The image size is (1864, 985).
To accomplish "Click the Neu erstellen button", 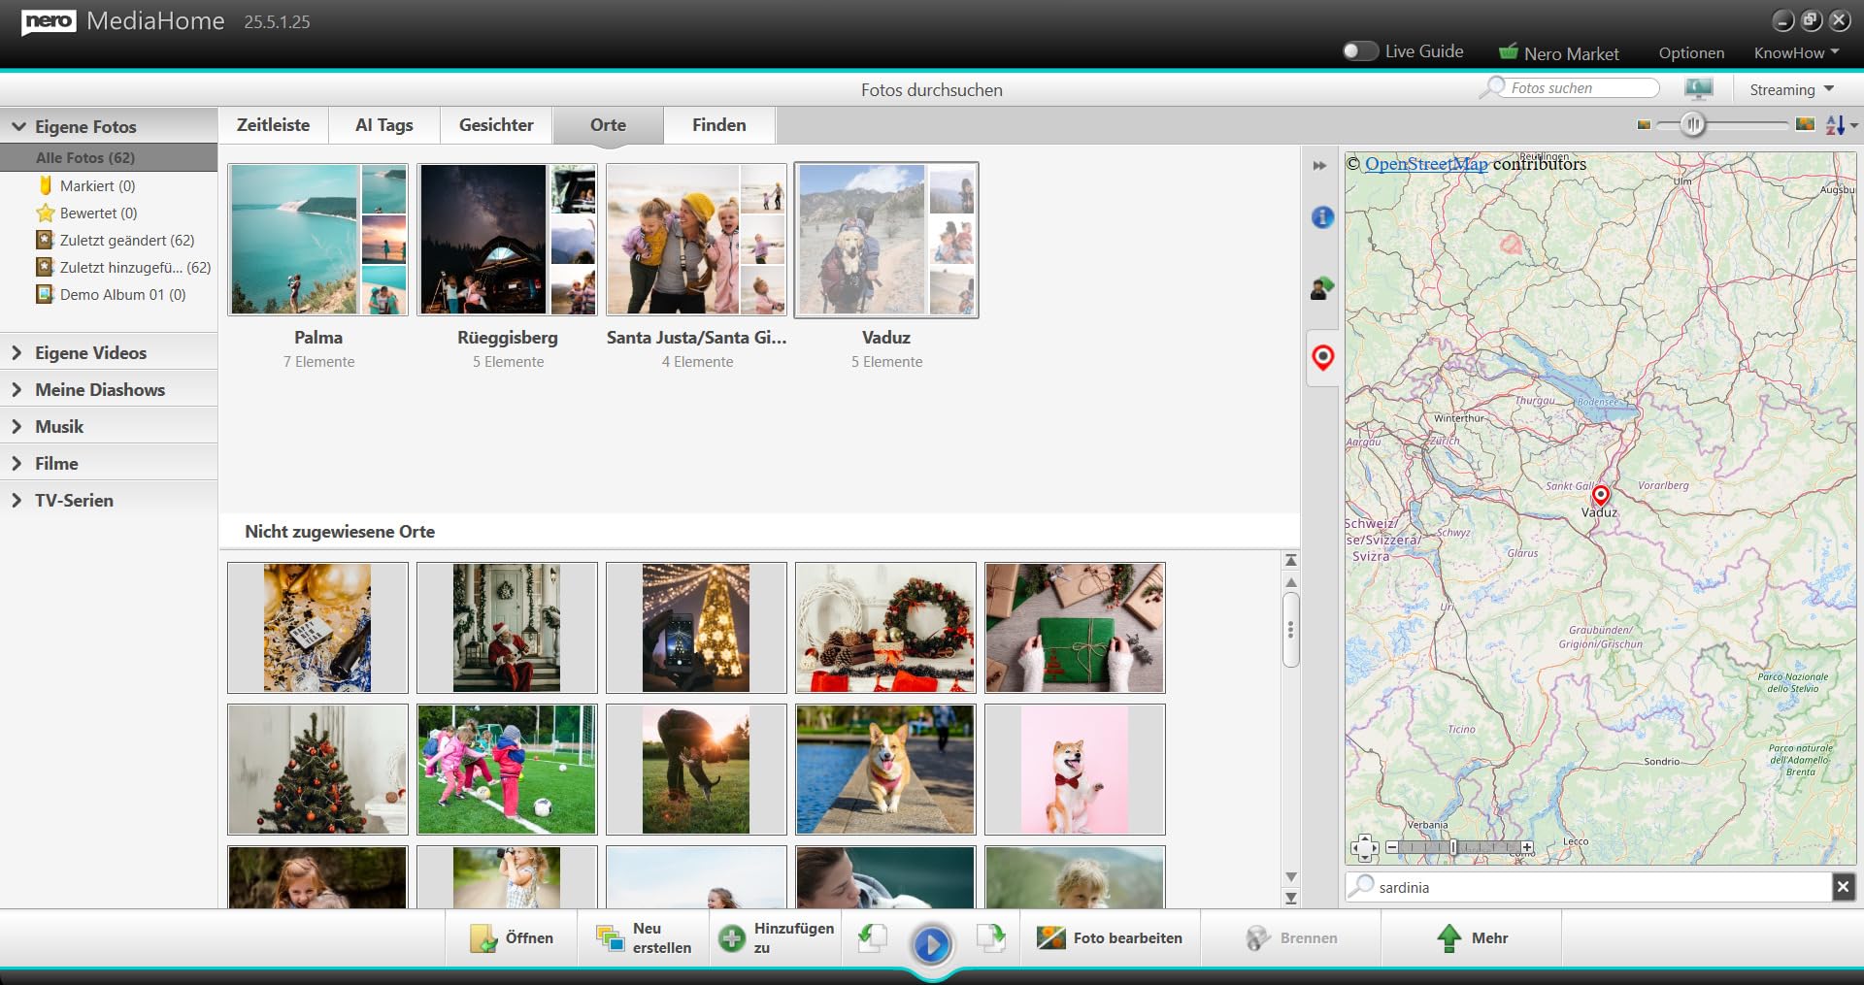I will click(x=644, y=937).
